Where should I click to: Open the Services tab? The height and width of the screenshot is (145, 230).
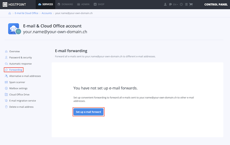pyautogui.click(x=45, y=4)
